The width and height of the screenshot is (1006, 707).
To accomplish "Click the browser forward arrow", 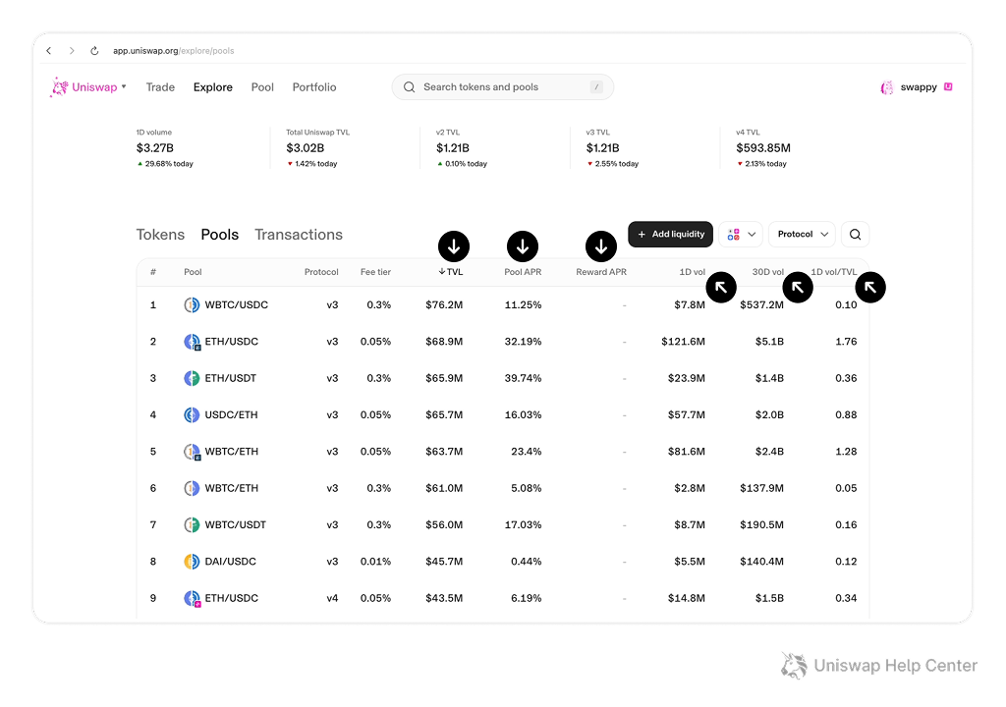I will tap(71, 51).
